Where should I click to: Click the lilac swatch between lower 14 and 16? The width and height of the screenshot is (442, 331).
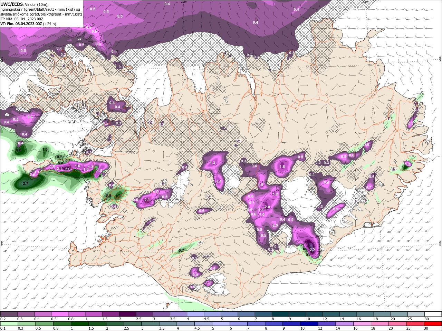pos(344,324)
